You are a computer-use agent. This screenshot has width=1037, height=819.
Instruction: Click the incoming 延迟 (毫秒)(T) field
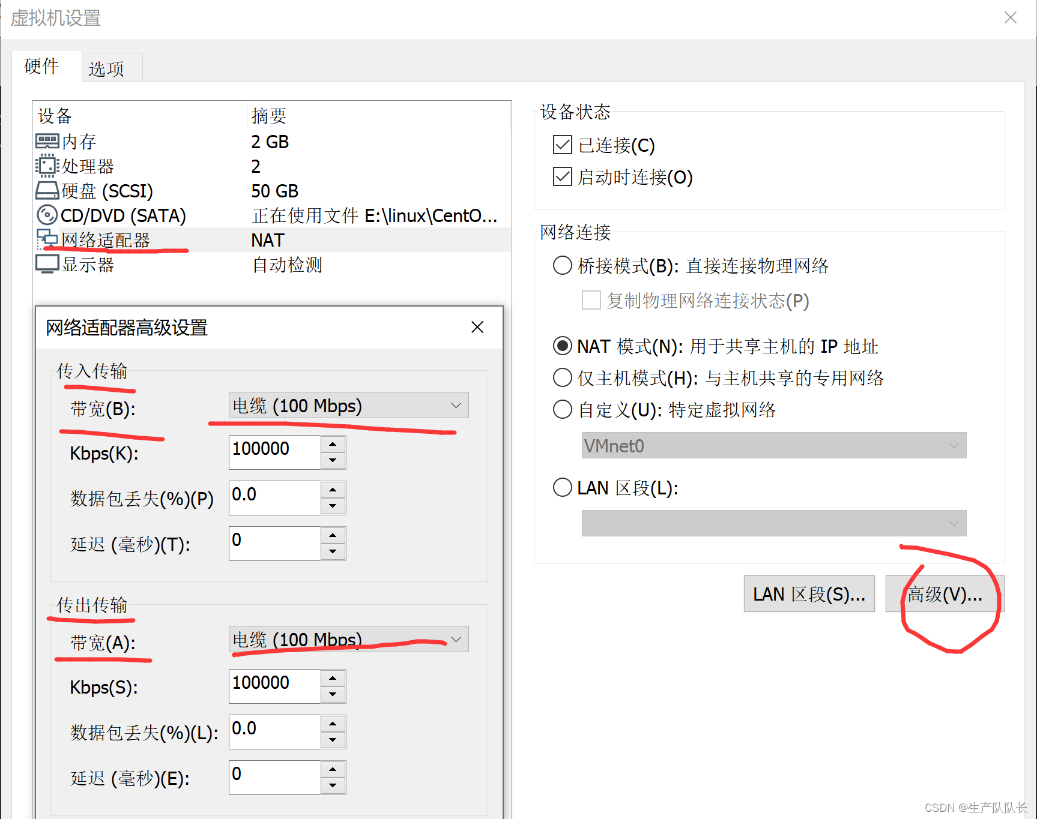[275, 543]
